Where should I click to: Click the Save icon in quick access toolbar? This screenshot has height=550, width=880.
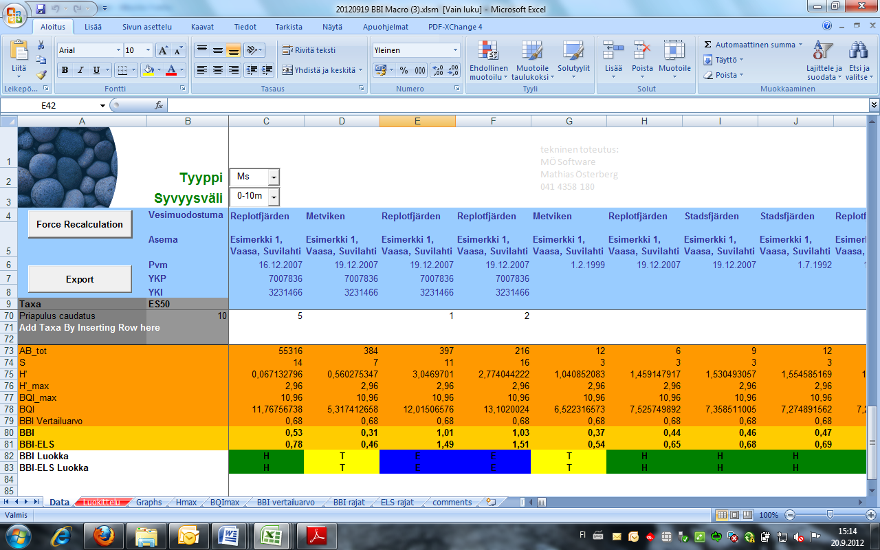point(41,9)
